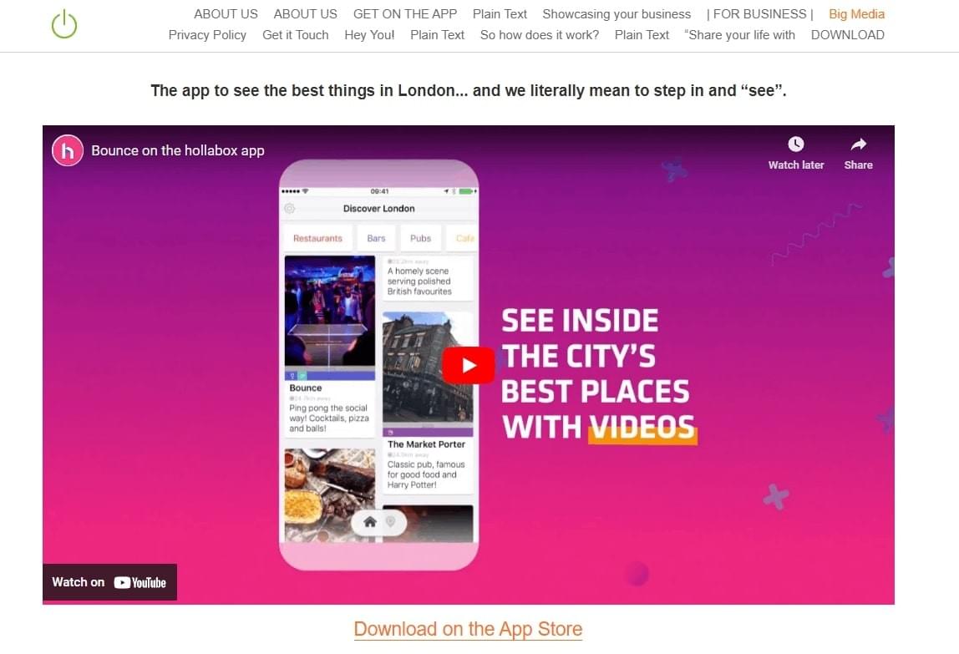Click the Watch later clock icon

pos(796,144)
